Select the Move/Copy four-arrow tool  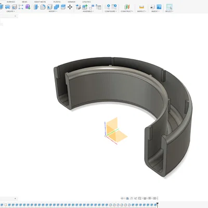[x=70, y=7]
